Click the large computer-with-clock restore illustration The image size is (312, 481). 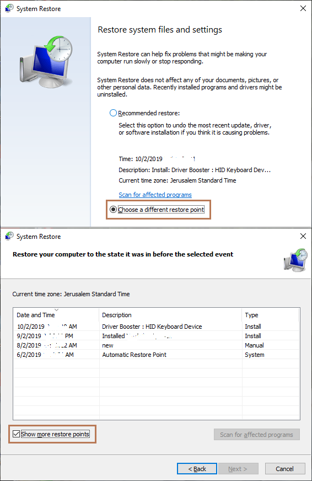(46, 61)
